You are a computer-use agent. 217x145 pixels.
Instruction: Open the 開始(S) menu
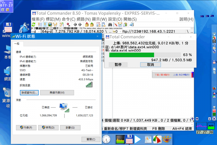click(130, 19)
